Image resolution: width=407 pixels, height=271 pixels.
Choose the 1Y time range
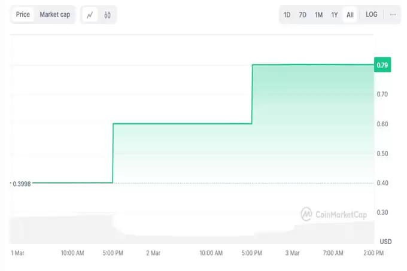pyautogui.click(x=335, y=15)
